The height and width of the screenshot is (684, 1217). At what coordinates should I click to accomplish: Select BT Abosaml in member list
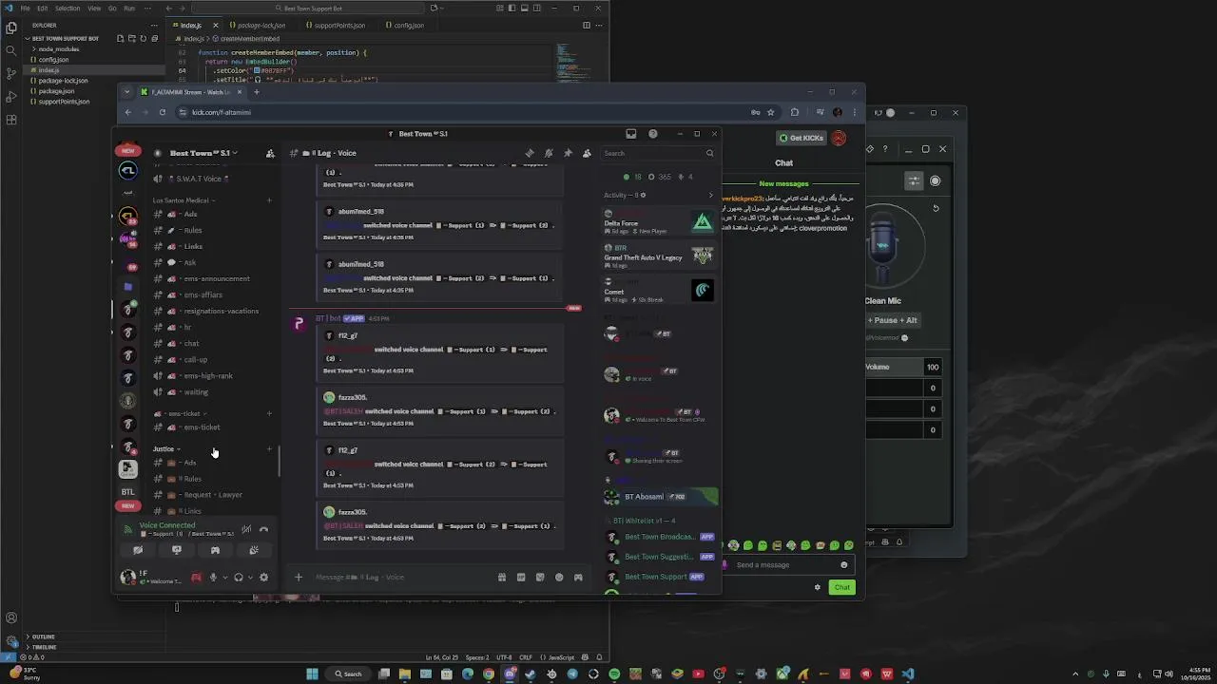(660, 496)
